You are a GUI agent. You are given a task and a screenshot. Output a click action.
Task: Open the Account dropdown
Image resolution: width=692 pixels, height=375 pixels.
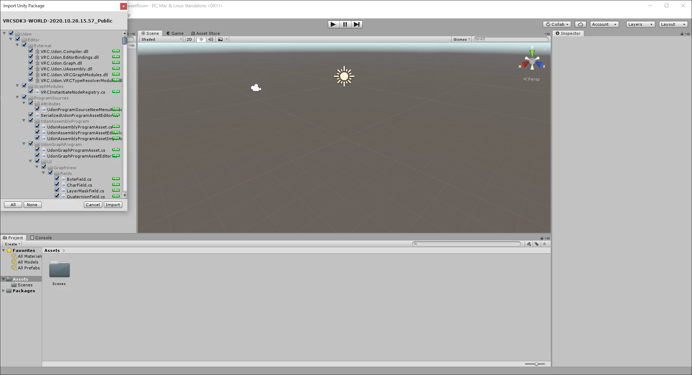tap(604, 24)
